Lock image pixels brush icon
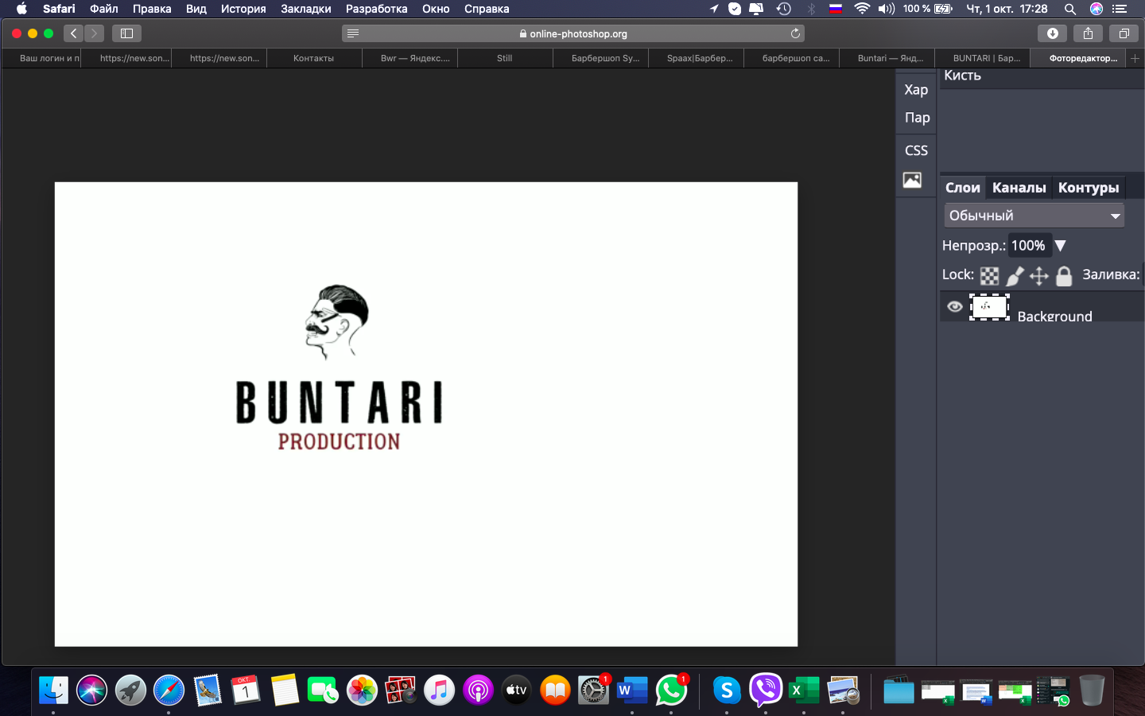 click(1015, 276)
